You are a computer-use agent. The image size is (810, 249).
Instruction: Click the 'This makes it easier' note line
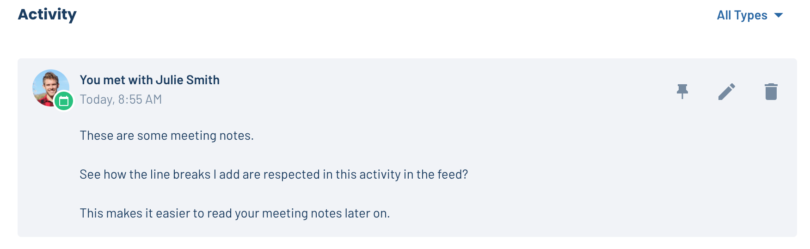coord(235,213)
